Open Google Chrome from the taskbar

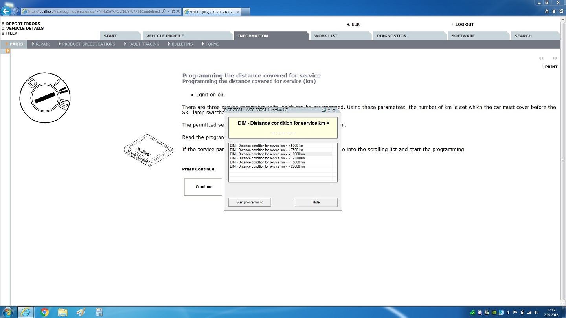pos(44,312)
